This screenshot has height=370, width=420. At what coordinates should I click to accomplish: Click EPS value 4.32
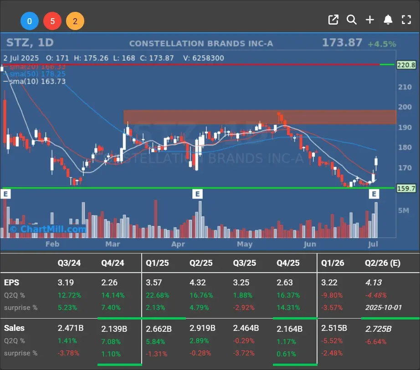coord(198,283)
